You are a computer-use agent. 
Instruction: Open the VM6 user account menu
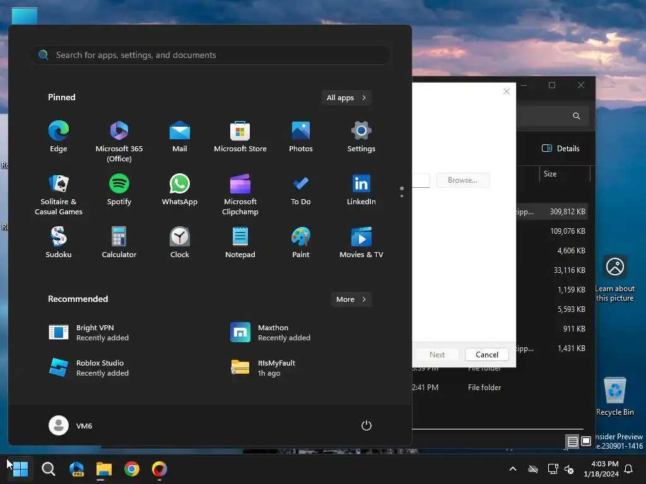click(71, 425)
